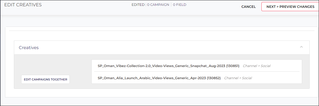Click the EDITED : label in the header

coord(139,5)
